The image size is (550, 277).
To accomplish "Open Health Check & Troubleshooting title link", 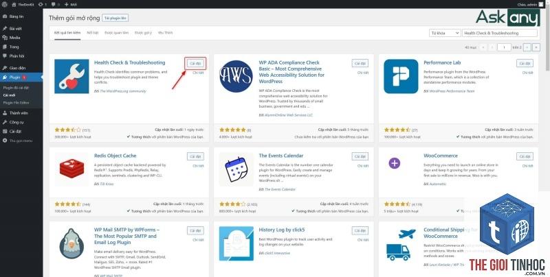I will (x=129, y=62).
